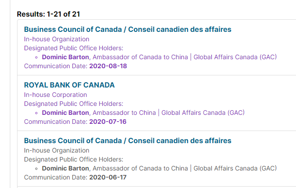The image size is (296, 188).
Task: Click "In-house Corporation" under Royal Bank
Action: [56, 95]
